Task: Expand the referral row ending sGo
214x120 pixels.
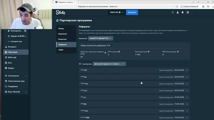Action: 134,111
